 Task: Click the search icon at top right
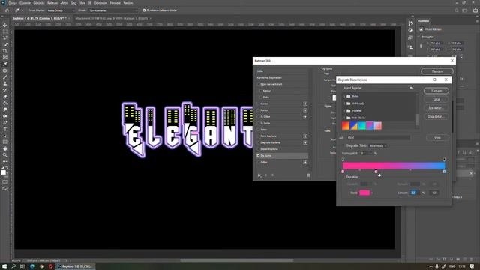click(457, 10)
